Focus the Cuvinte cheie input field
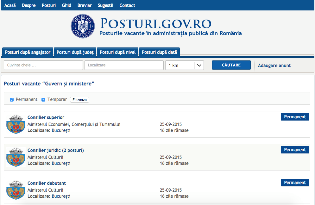 [x=43, y=65]
